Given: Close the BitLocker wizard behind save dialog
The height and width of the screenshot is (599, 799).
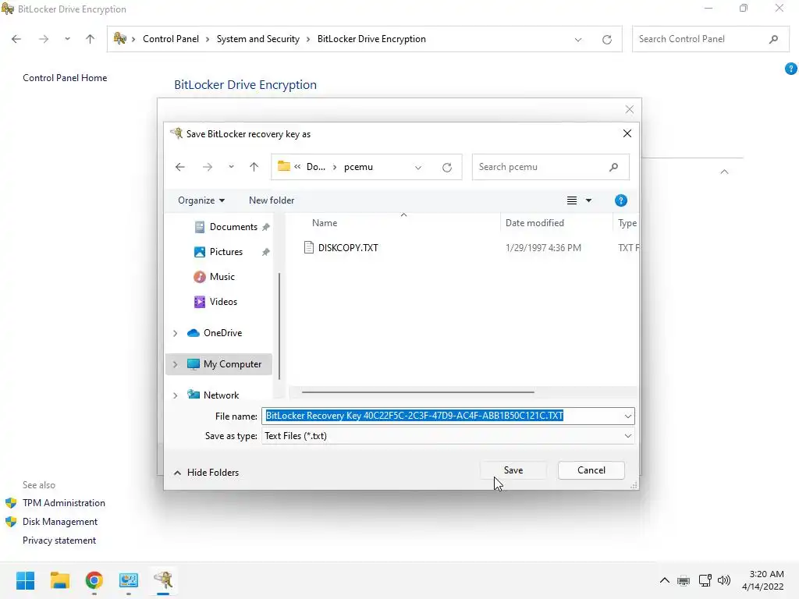Looking at the screenshot, I should 630,109.
